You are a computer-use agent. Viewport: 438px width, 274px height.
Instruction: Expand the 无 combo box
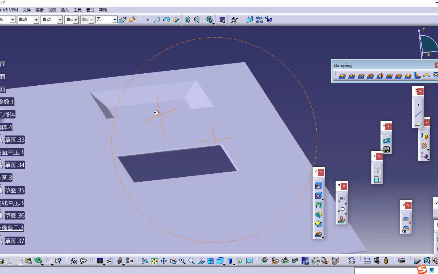click(x=114, y=20)
